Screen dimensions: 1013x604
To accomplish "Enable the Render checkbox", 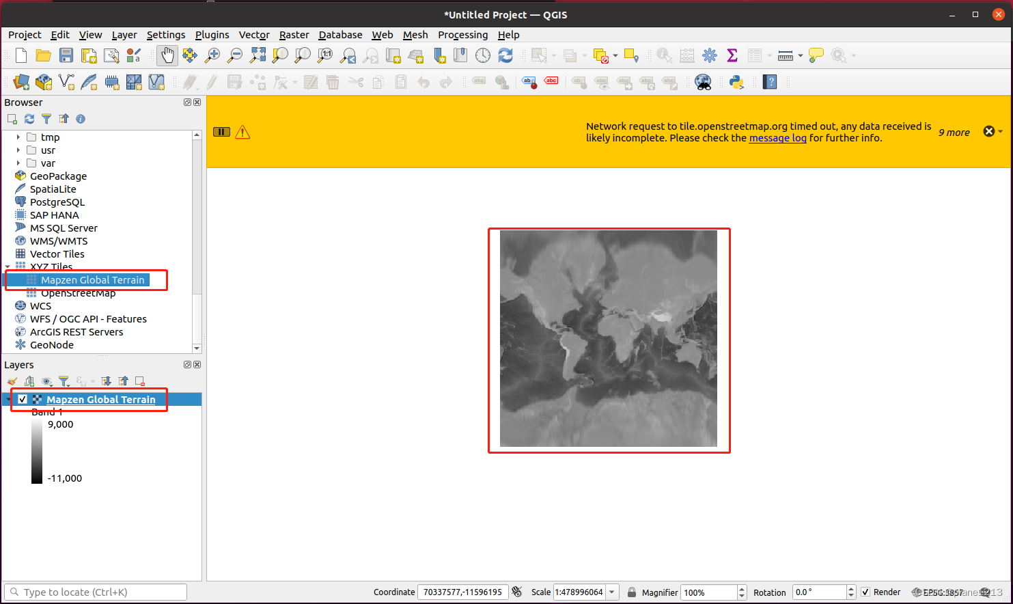I will 866,592.
